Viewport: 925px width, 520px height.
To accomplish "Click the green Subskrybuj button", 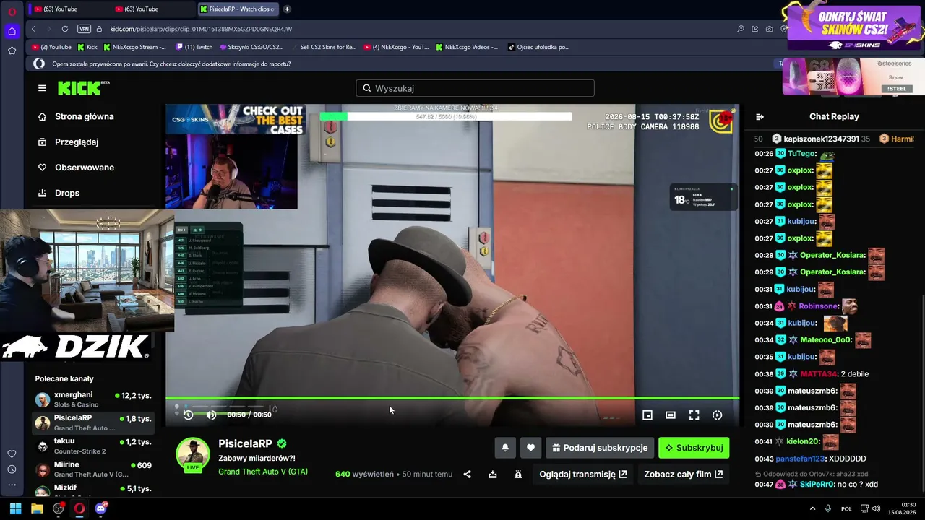I will pyautogui.click(x=694, y=448).
